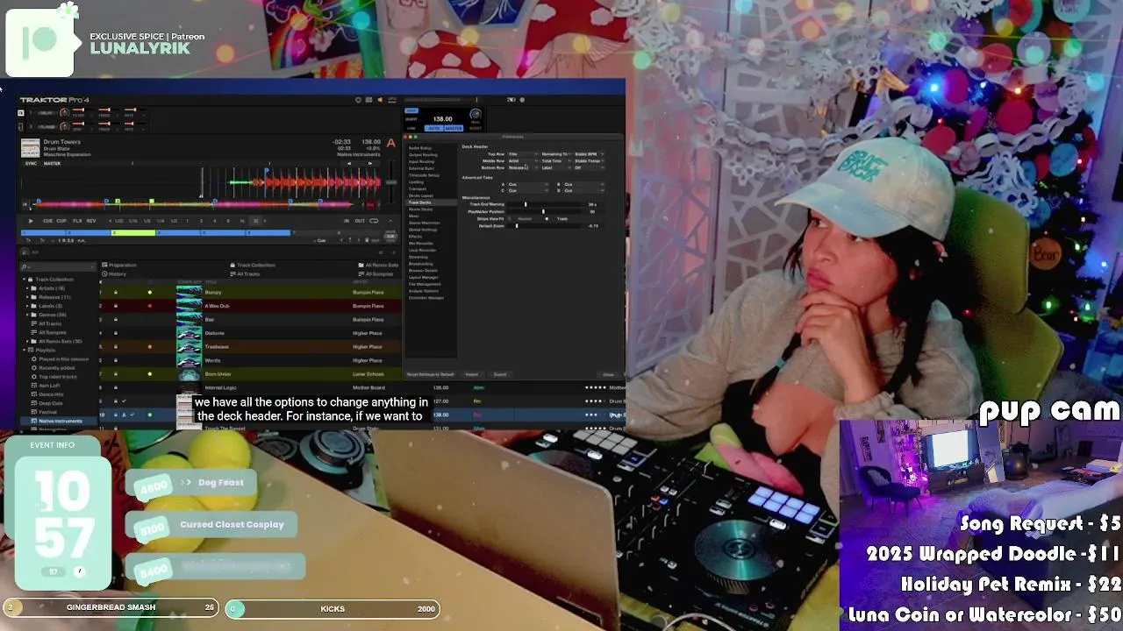Click Reset Settings to Default button
1123x631 pixels.
[x=431, y=375]
